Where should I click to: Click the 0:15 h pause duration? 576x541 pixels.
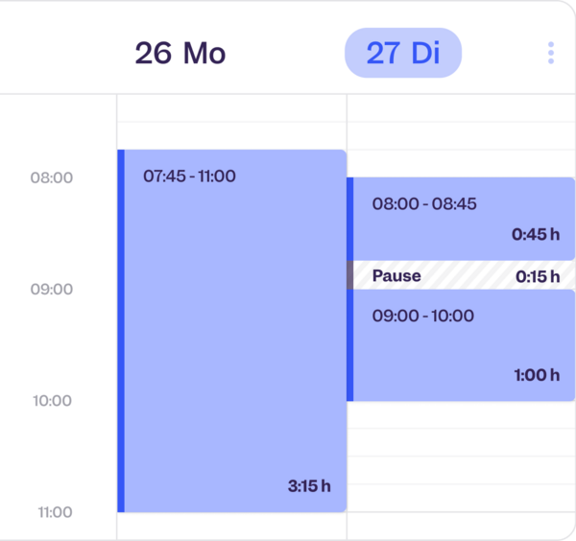538,276
